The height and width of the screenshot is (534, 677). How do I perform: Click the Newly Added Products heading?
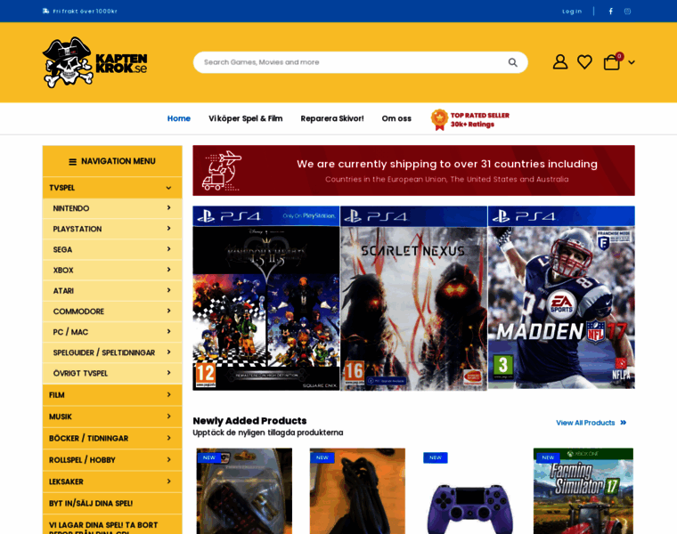(x=249, y=421)
